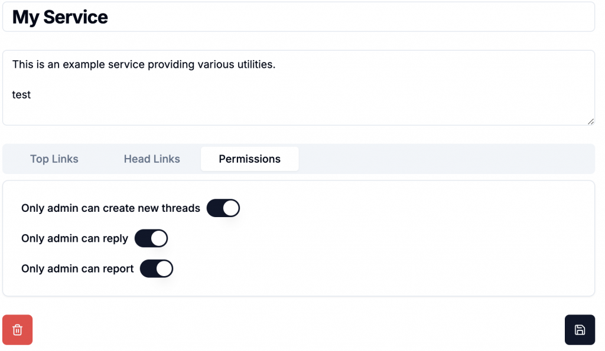Disable the 'Only admin can reply' switch

pyautogui.click(x=151, y=238)
